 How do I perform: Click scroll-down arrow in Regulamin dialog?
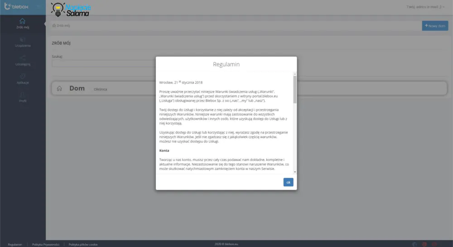pos(295,172)
